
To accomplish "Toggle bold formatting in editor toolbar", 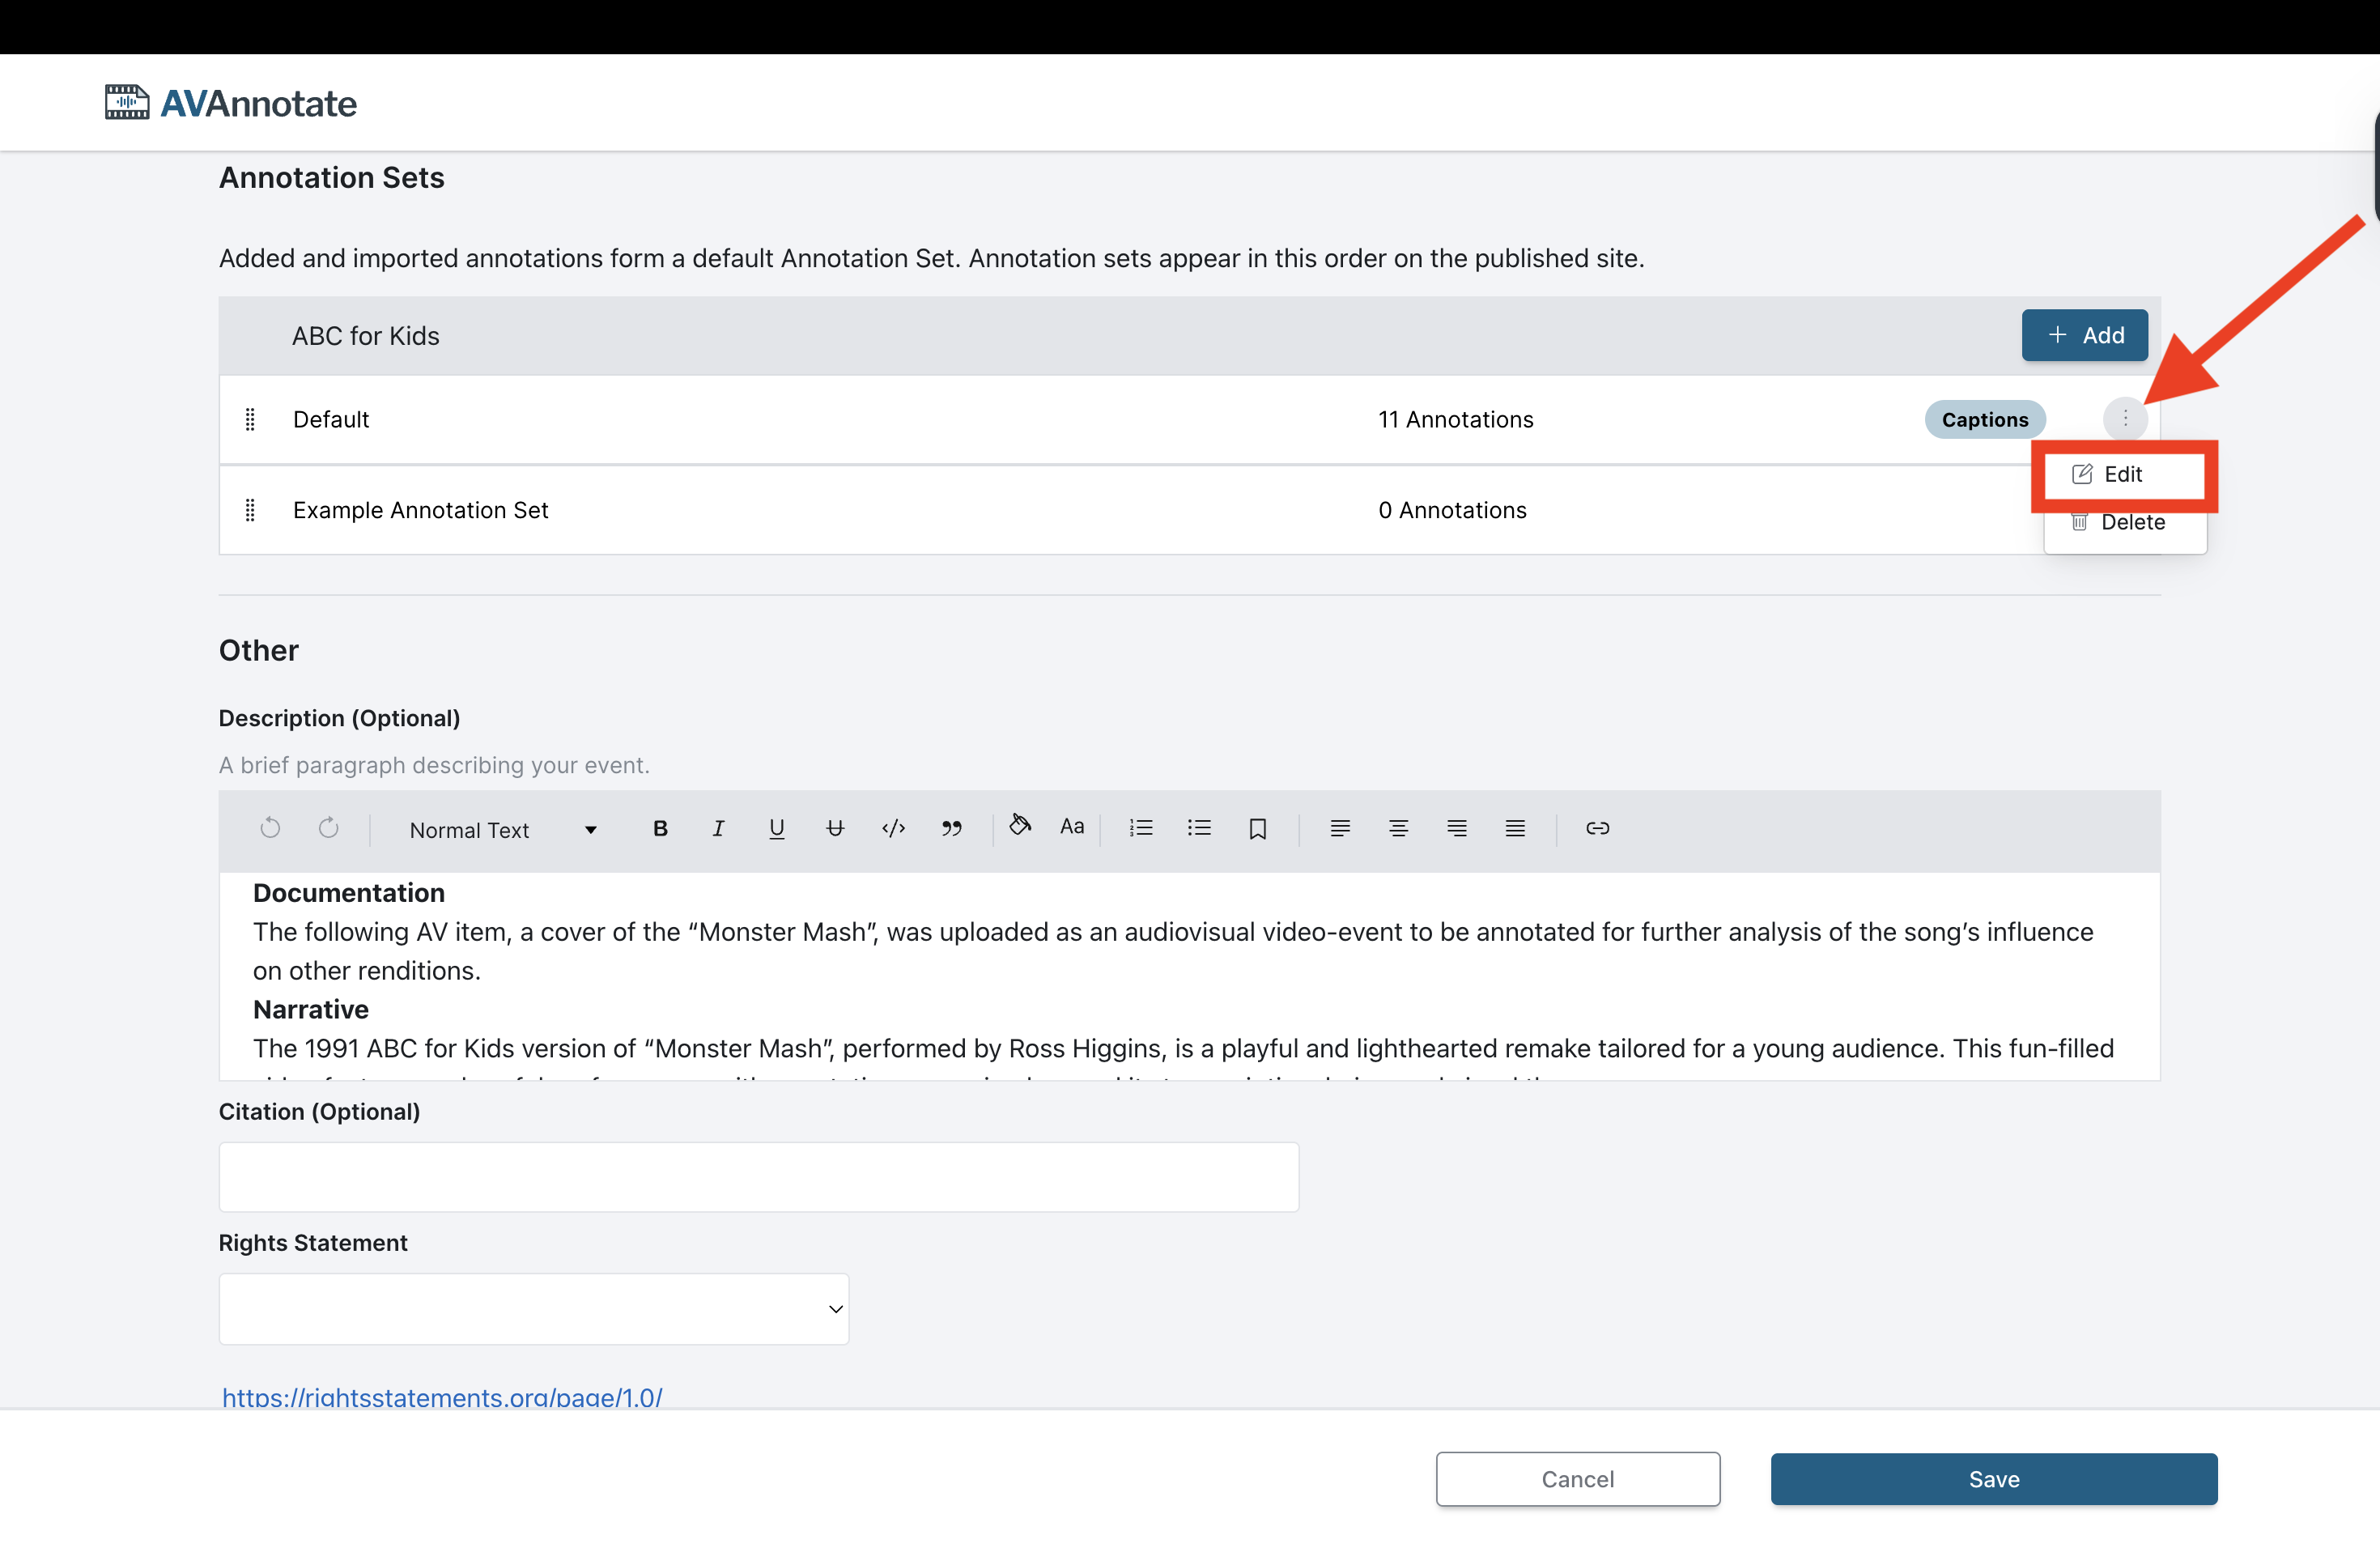I will pos(660,828).
